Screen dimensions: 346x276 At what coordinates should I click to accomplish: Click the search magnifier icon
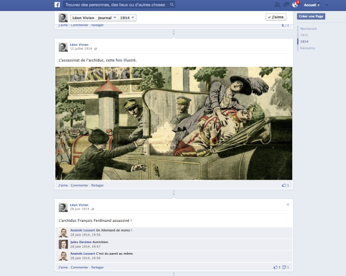tap(172, 5)
